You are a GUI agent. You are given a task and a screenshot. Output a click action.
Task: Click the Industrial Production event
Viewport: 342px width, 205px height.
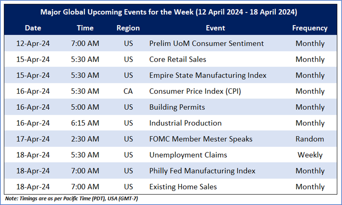click(x=185, y=123)
